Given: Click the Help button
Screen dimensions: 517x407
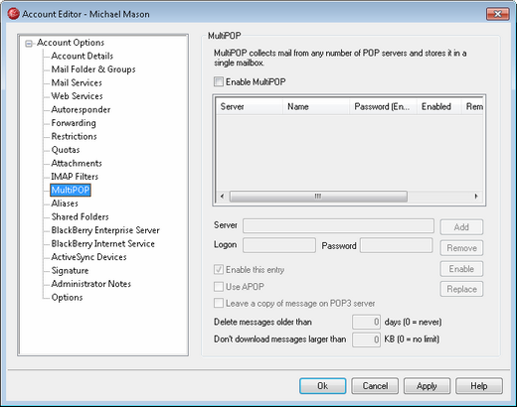Looking at the screenshot, I should [479, 386].
